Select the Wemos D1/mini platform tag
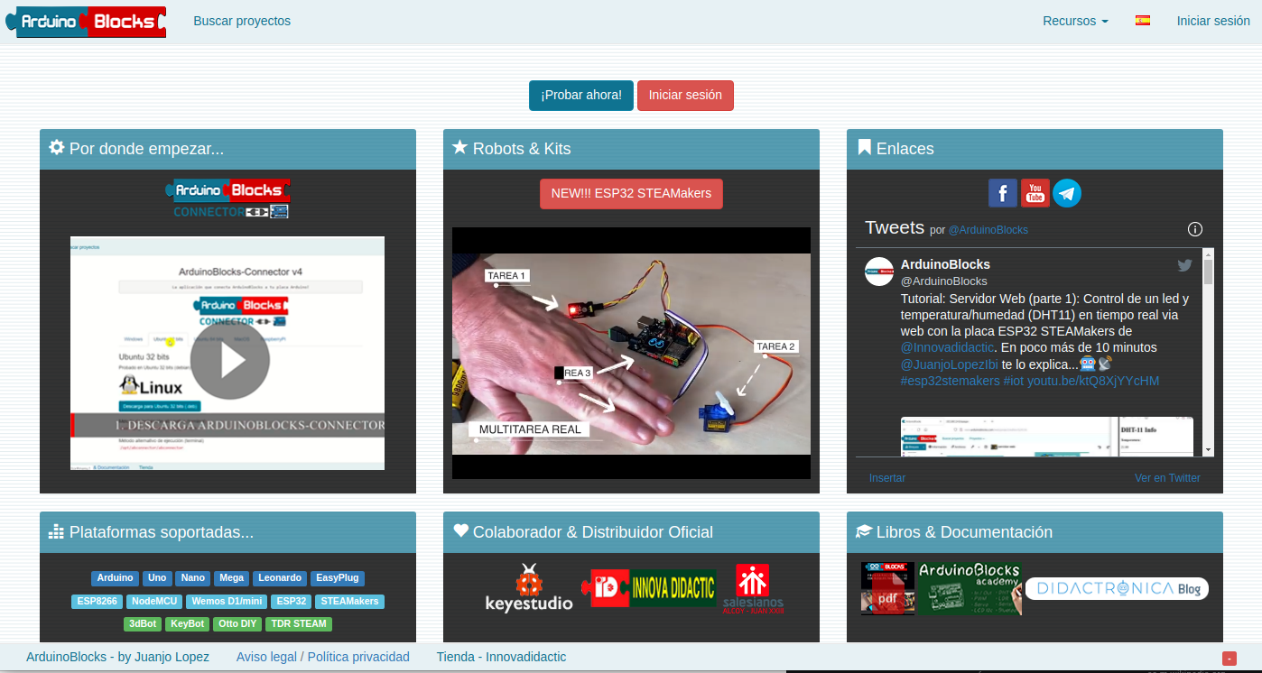1262x673 pixels. [227, 601]
